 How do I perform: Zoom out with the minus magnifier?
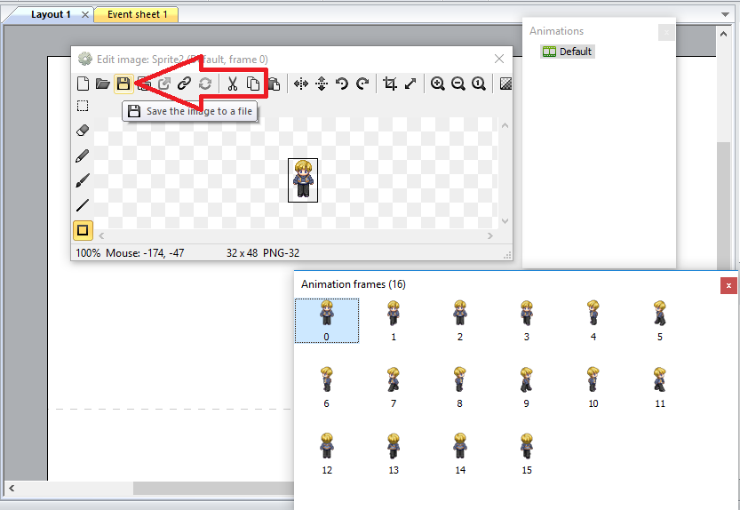point(458,84)
